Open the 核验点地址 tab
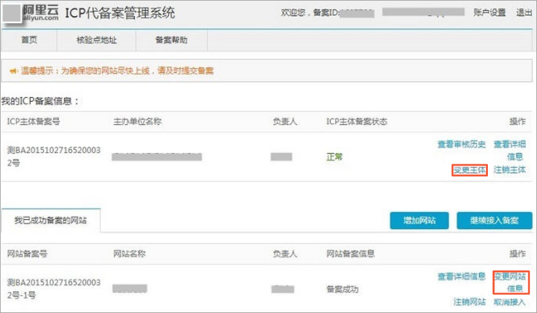Image resolution: width=537 pixels, height=313 pixels. (96, 40)
